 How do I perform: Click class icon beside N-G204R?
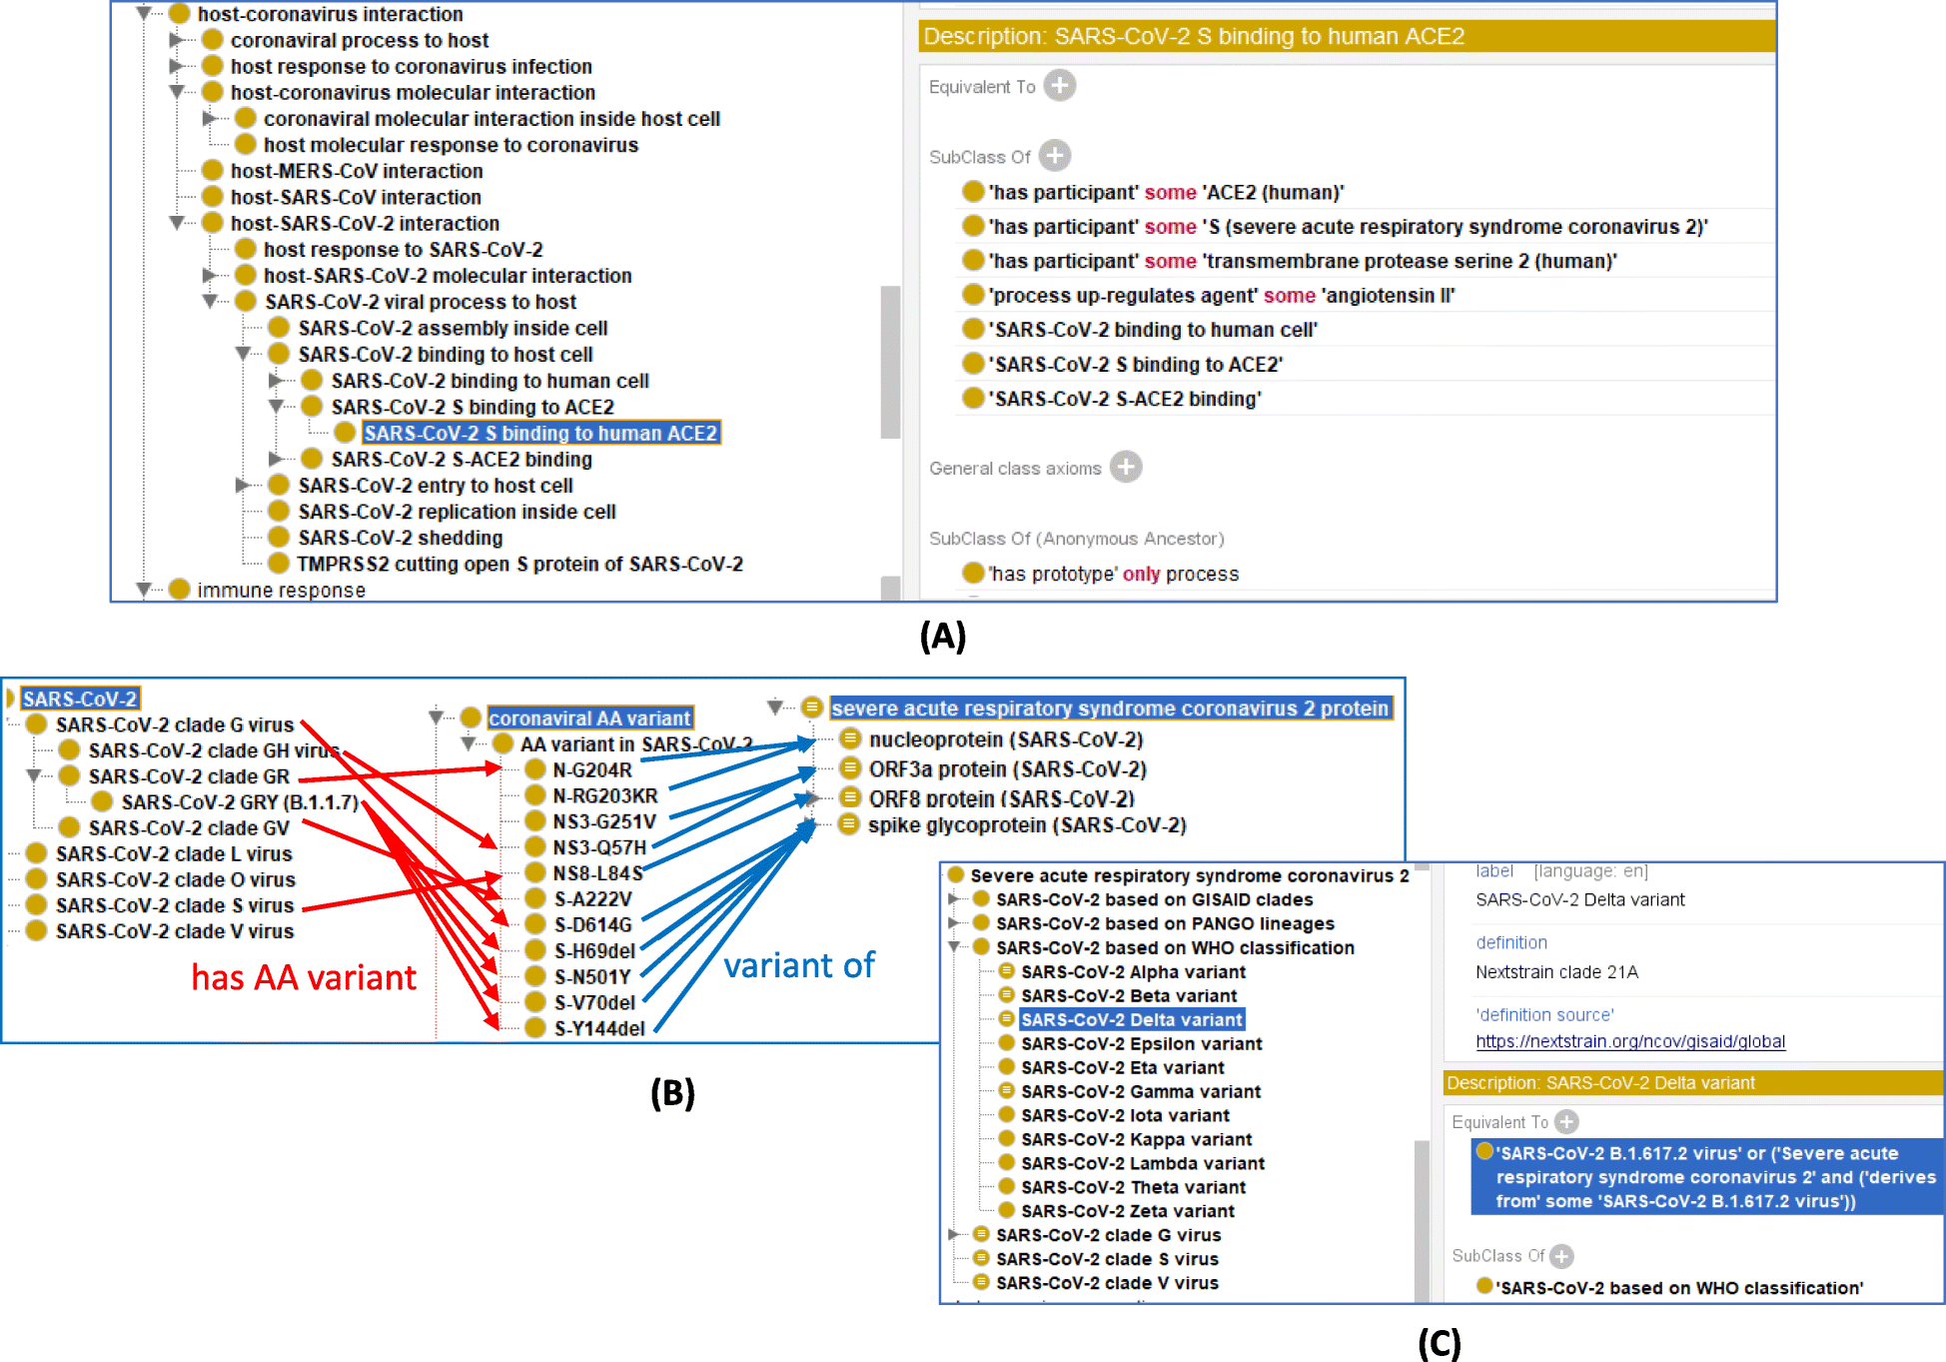(535, 769)
